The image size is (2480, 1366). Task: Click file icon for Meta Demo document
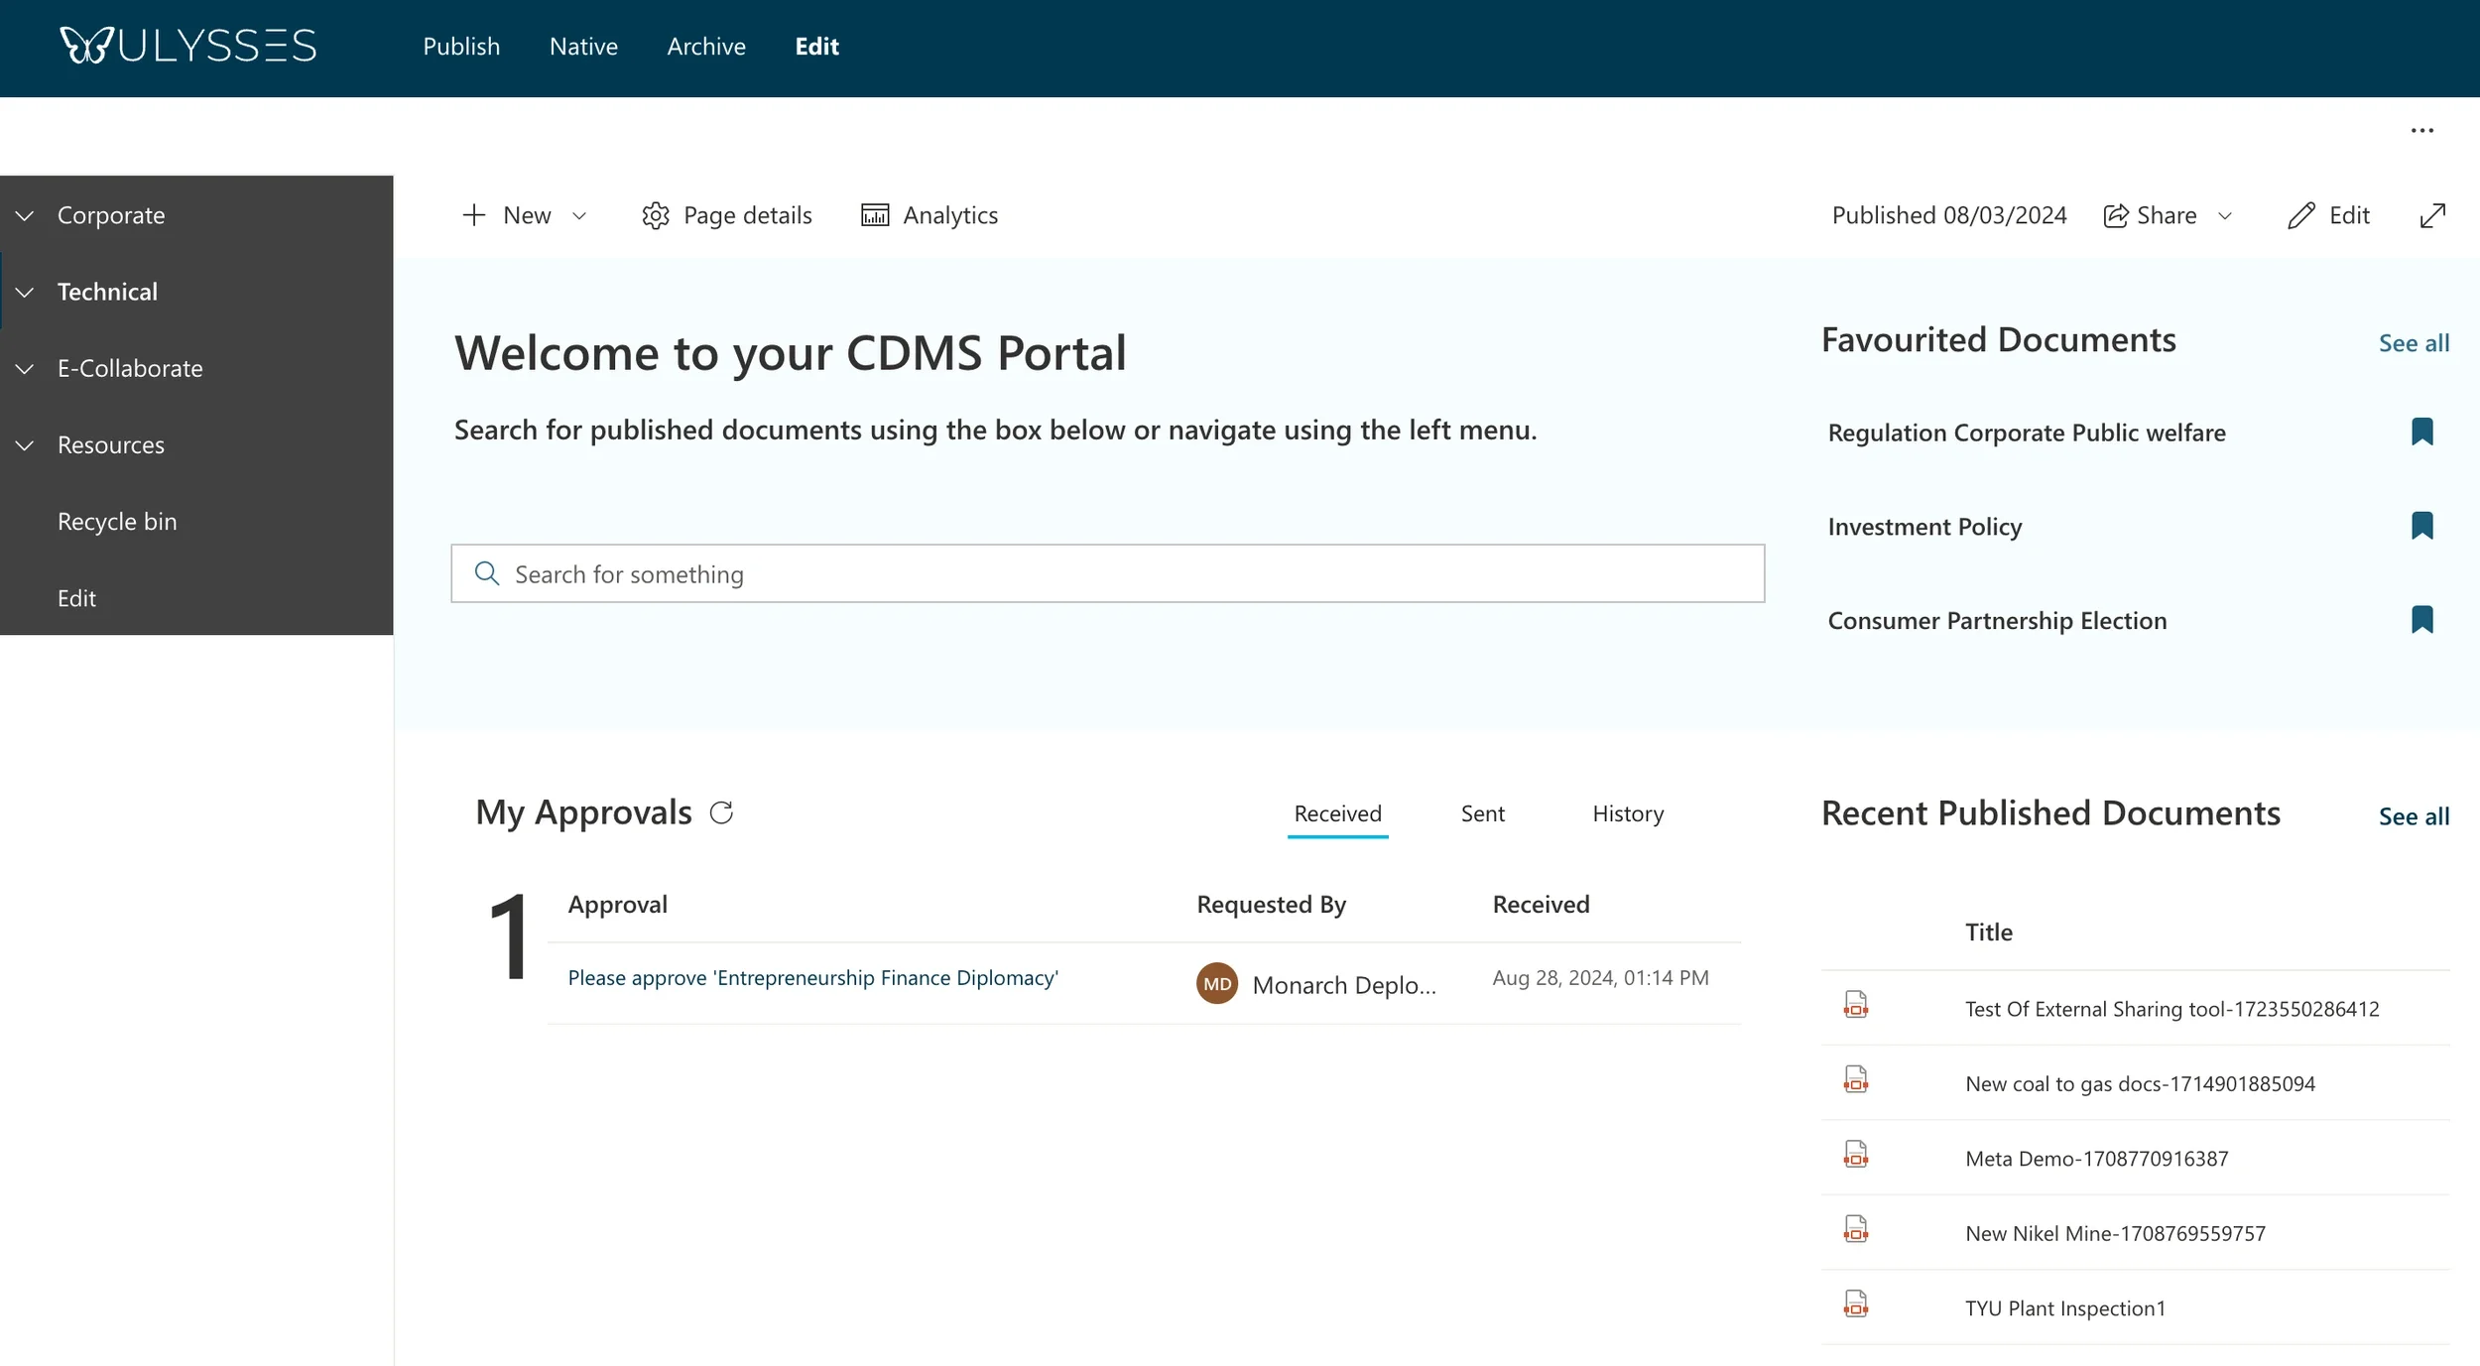[1855, 1155]
